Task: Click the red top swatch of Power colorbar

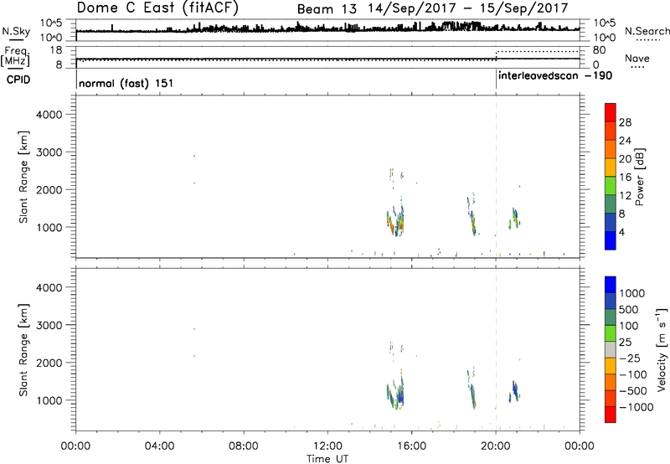Action: coord(611,112)
